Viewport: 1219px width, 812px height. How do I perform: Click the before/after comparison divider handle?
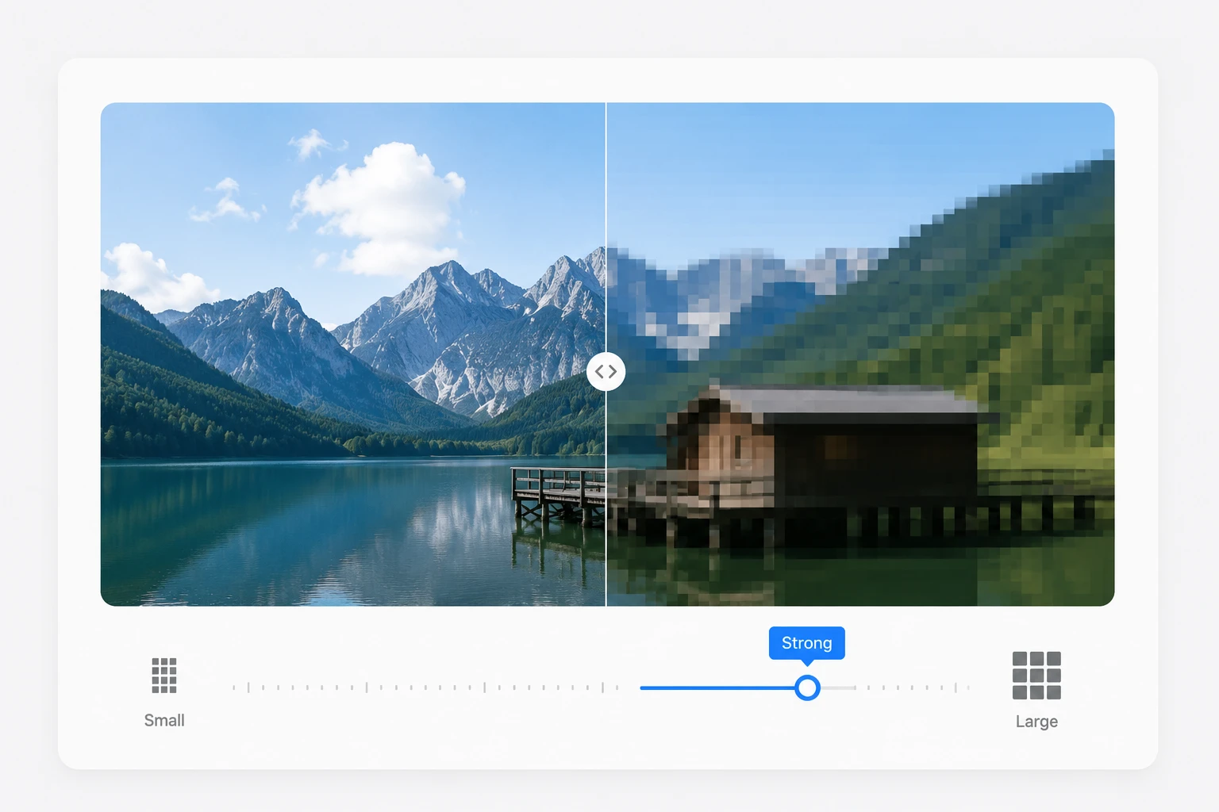[x=606, y=371]
